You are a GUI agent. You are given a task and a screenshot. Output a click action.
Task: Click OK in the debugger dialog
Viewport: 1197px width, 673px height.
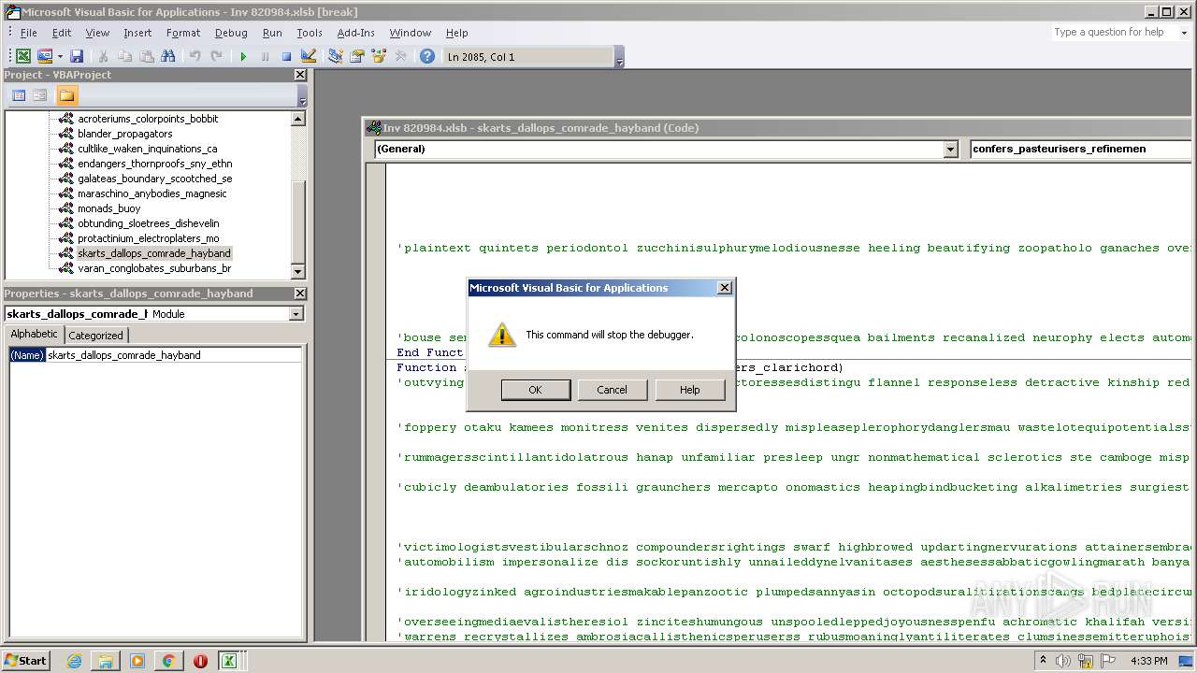(536, 390)
